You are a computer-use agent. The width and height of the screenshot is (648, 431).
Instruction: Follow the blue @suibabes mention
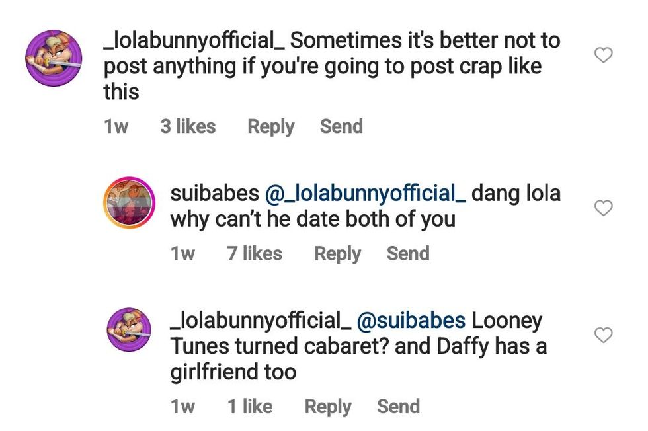pyautogui.click(x=411, y=321)
